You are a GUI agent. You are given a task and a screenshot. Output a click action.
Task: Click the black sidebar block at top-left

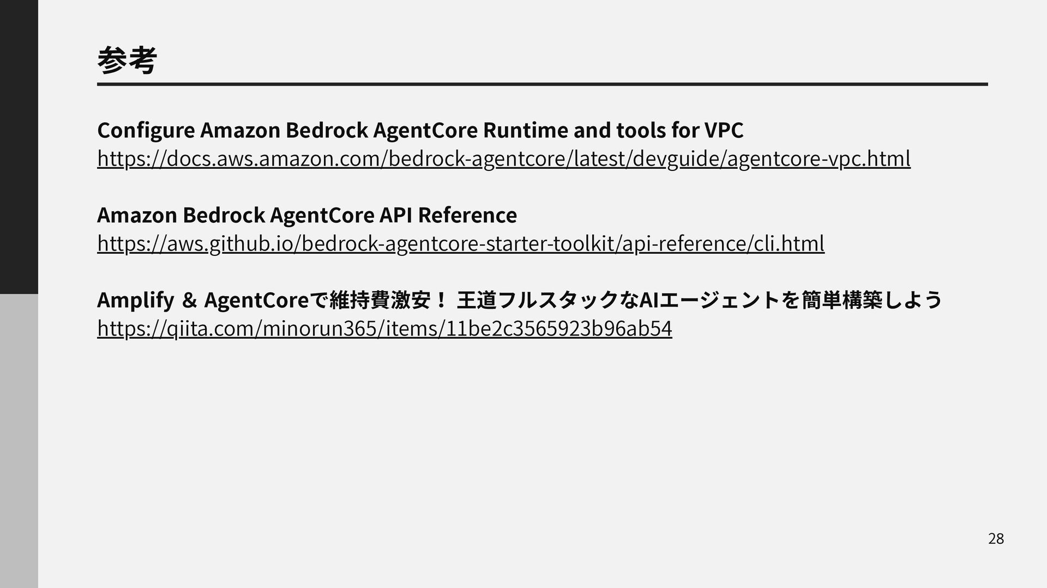[x=19, y=147]
